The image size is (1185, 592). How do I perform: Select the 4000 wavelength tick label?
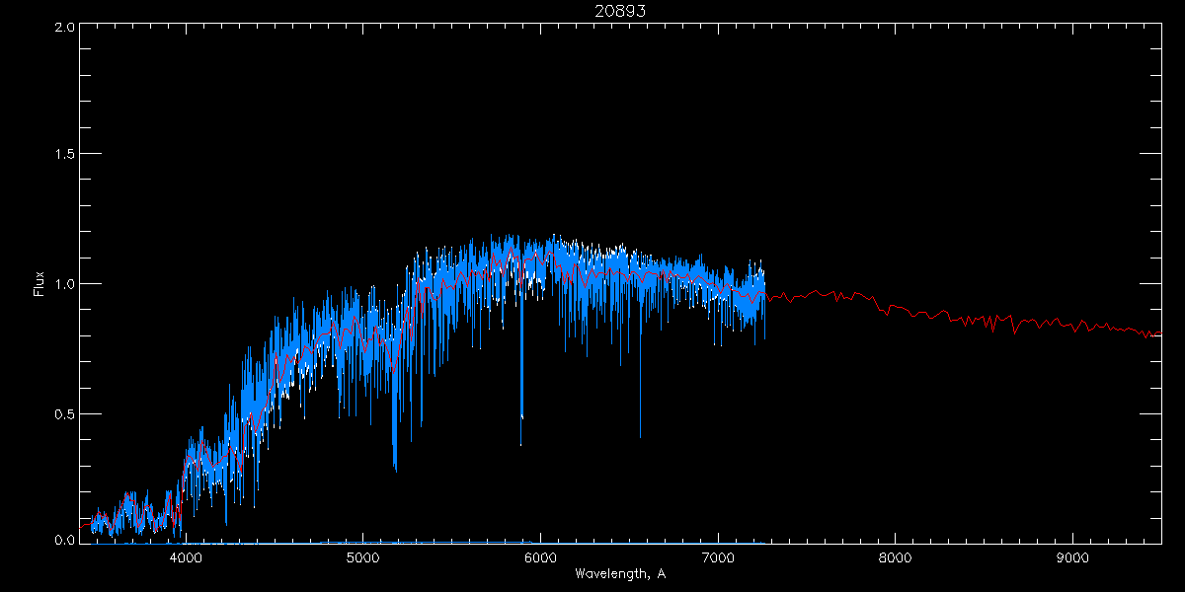coord(186,557)
